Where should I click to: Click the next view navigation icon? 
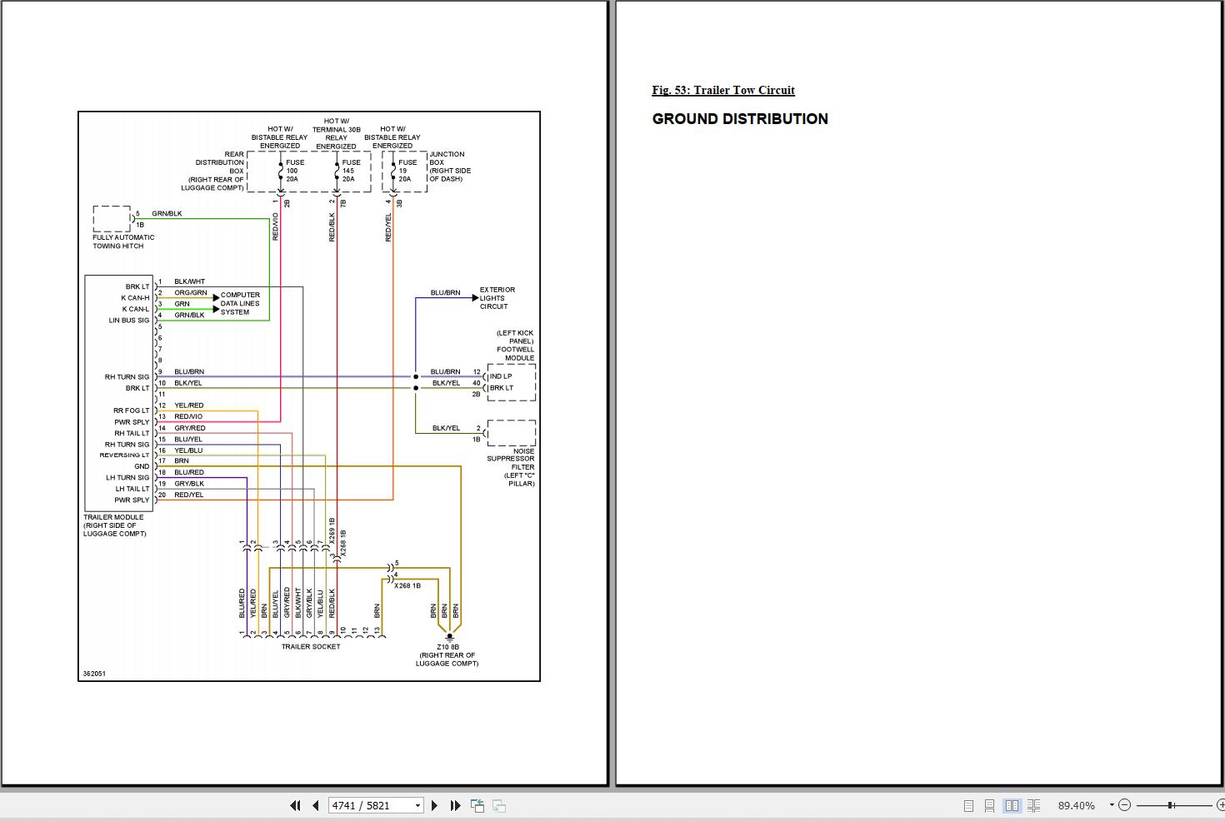coord(499,805)
